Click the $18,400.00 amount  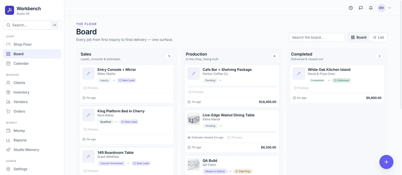point(268,102)
